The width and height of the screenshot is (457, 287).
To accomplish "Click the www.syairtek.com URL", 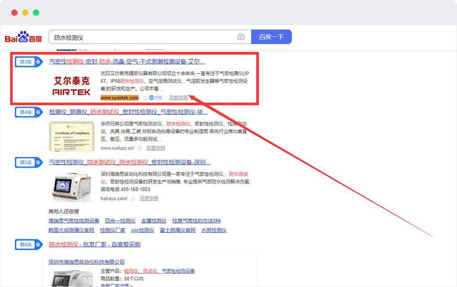I will click(120, 98).
